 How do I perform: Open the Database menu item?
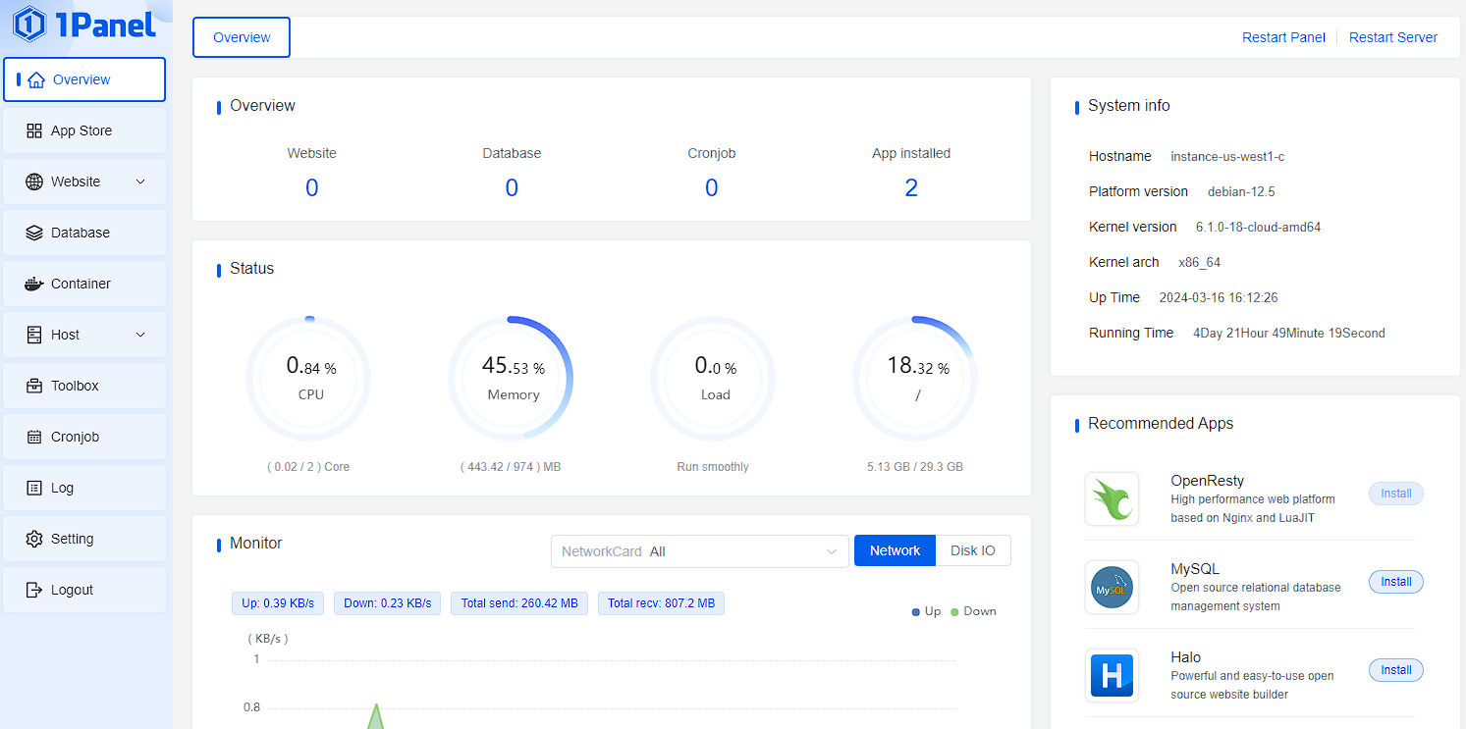point(84,233)
